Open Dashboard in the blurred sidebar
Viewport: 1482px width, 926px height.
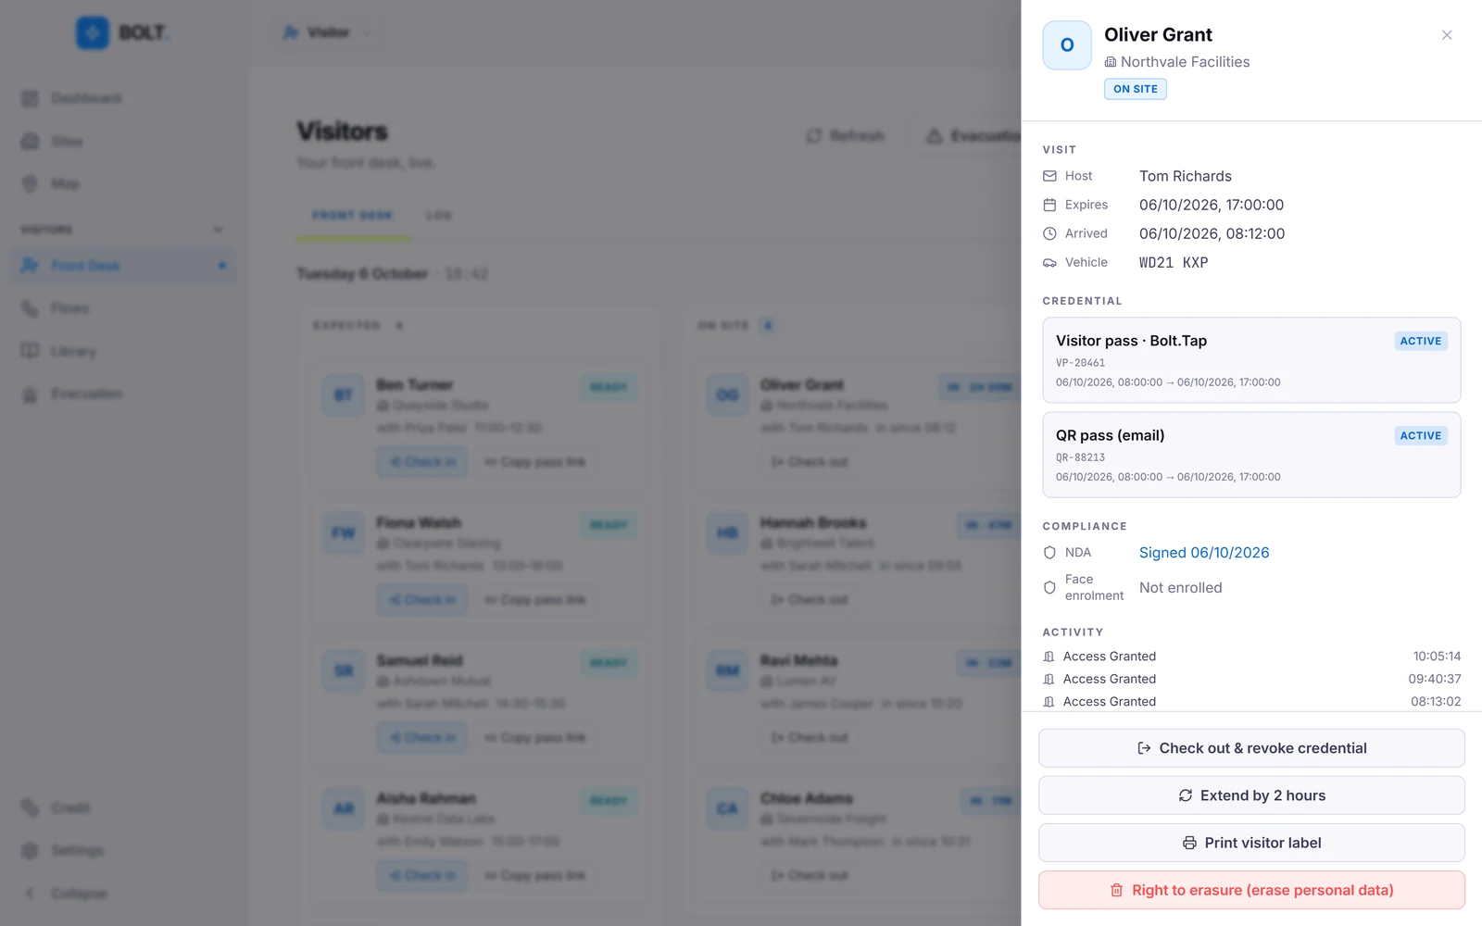(123, 98)
